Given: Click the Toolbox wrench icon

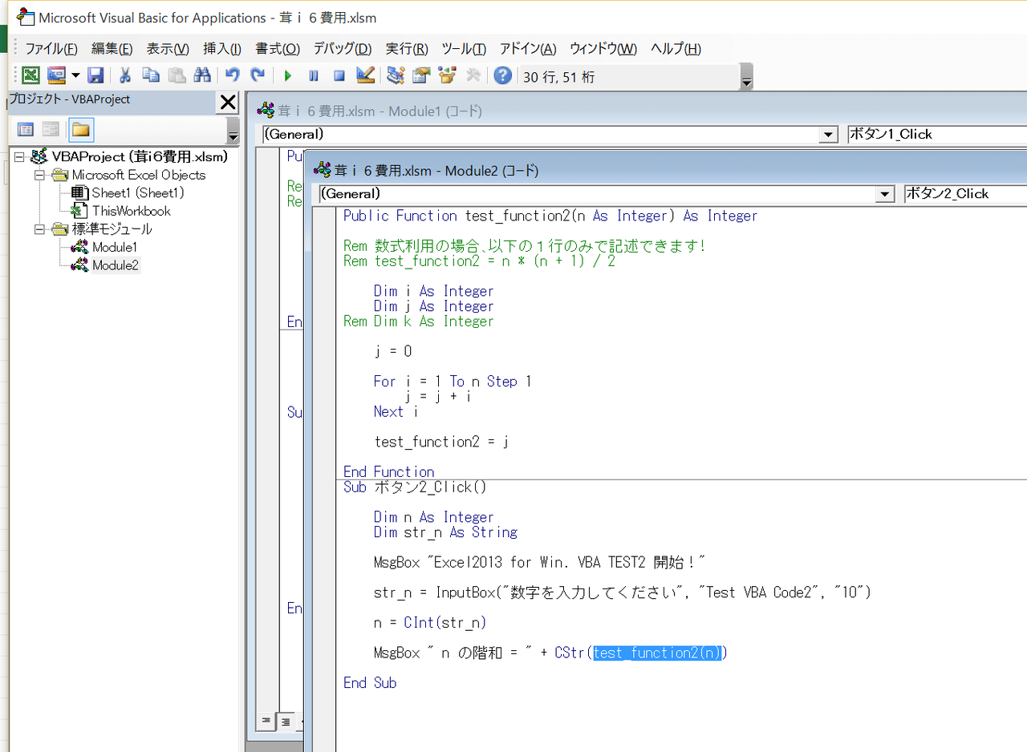Looking at the screenshot, I should [473, 75].
